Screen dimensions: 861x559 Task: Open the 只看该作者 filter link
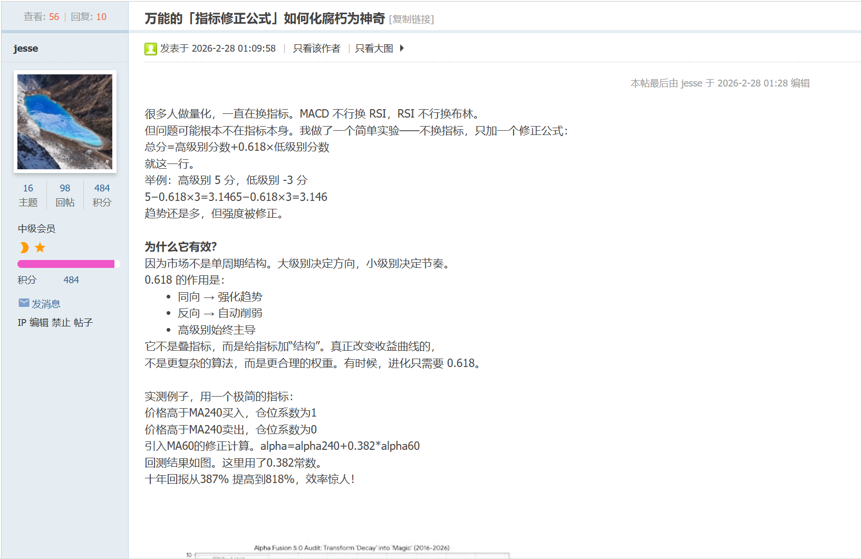click(x=317, y=49)
